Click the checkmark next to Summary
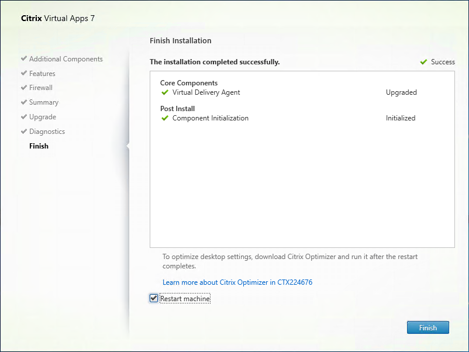The width and height of the screenshot is (469, 352). pos(24,102)
